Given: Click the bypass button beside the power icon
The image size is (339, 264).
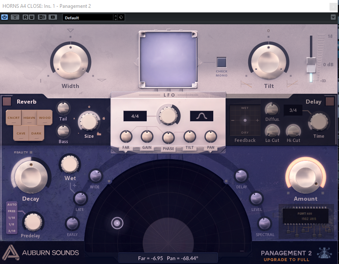Looking at the screenshot, I should click(15, 17).
